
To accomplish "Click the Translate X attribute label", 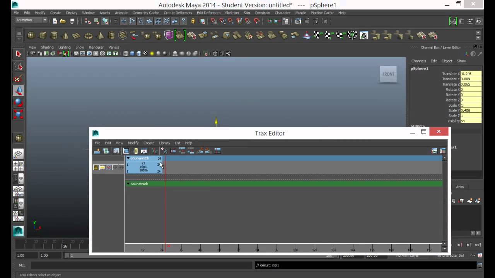I will pos(451,74).
